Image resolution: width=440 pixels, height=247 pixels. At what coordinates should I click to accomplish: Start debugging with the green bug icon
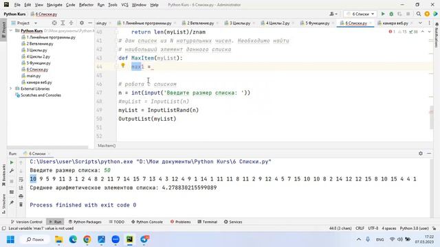391,14
